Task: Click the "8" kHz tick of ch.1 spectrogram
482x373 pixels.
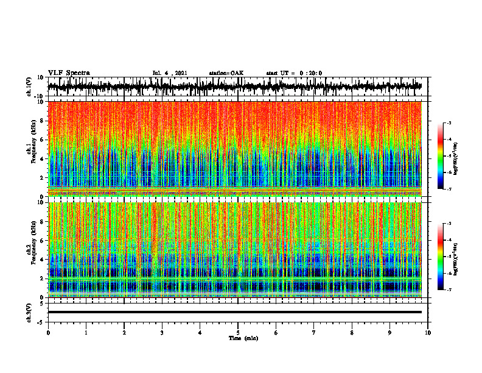Action: 42,121
